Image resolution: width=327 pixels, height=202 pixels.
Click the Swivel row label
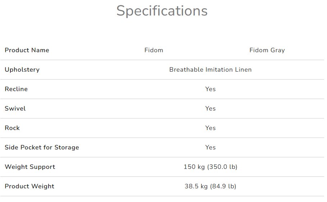pos(15,109)
